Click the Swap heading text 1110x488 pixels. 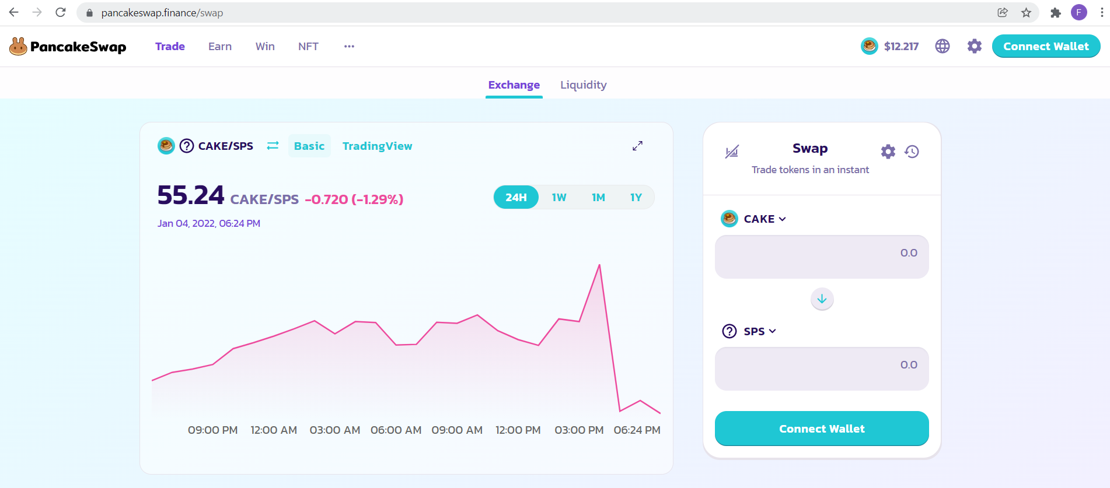pos(810,149)
